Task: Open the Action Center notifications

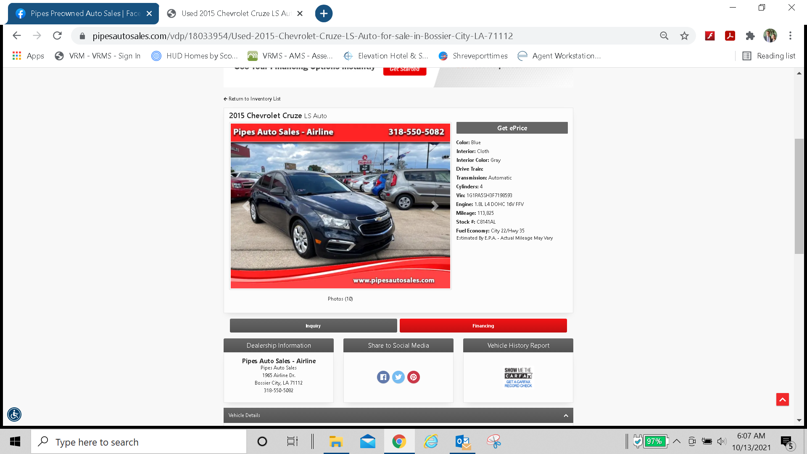Action: (787, 442)
